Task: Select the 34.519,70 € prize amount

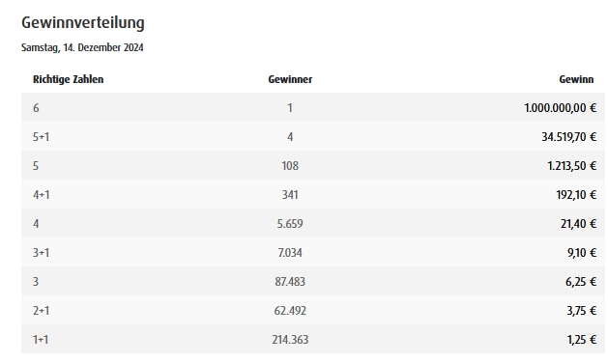Action: pyautogui.click(x=568, y=137)
